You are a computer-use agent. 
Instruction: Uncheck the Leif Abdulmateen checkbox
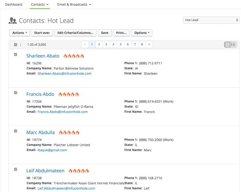(x=15, y=169)
